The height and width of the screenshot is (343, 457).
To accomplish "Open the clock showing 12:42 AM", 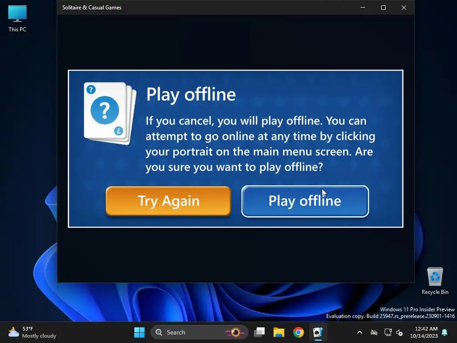I will pyautogui.click(x=424, y=332).
